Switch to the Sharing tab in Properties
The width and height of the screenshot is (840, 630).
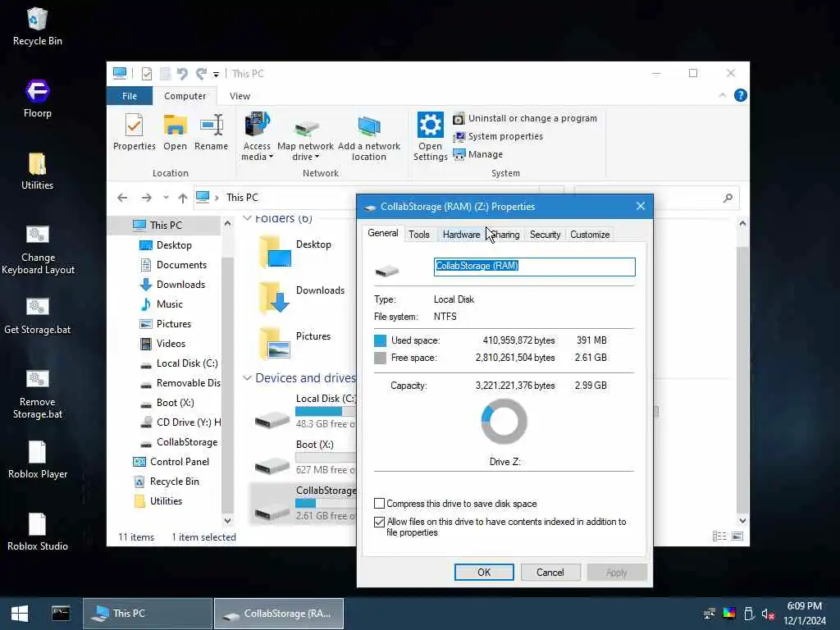pyautogui.click(x=505, y=235)
